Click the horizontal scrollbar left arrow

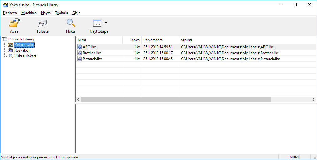(78, 99)
